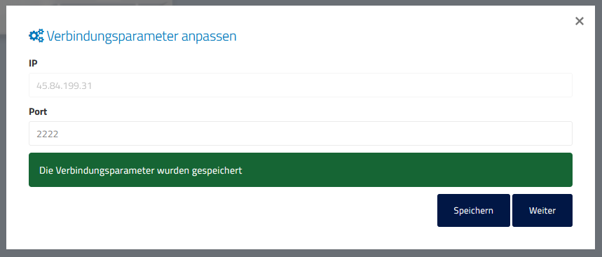
Task: Click the Port field label
Action: point(38,111)
